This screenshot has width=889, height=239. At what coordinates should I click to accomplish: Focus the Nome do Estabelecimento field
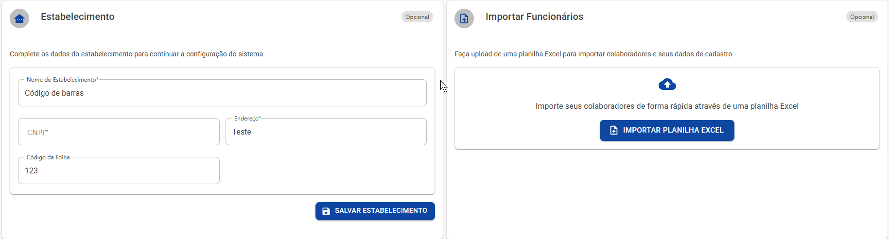(x=222, y=93)
